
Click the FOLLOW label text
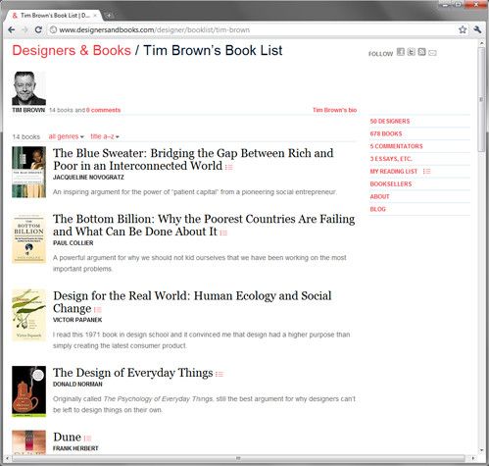(380, 54)
